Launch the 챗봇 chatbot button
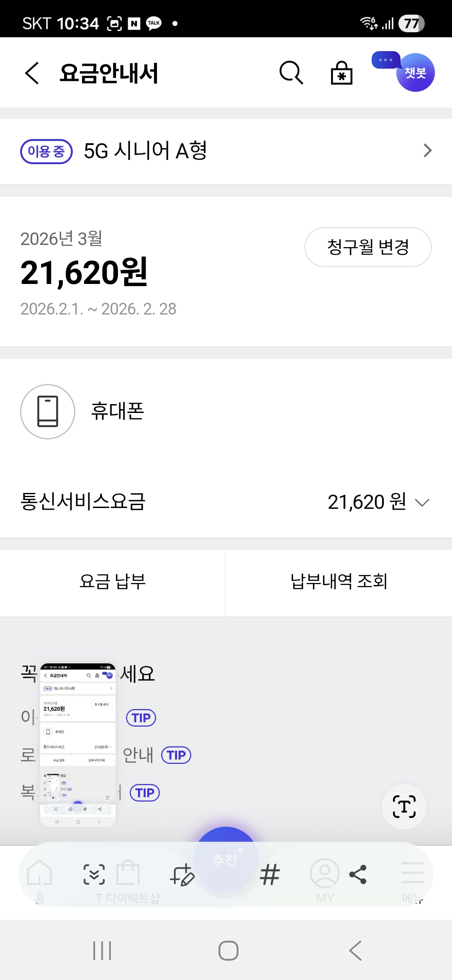The image size is (452, 980). pyautogui.click(x=415, y=73)
